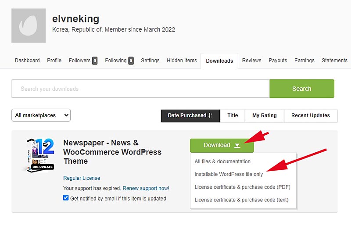Viewport: 351px width, 240px height.
Task: Open the Reviews tab
Action: tap(251, 61)
